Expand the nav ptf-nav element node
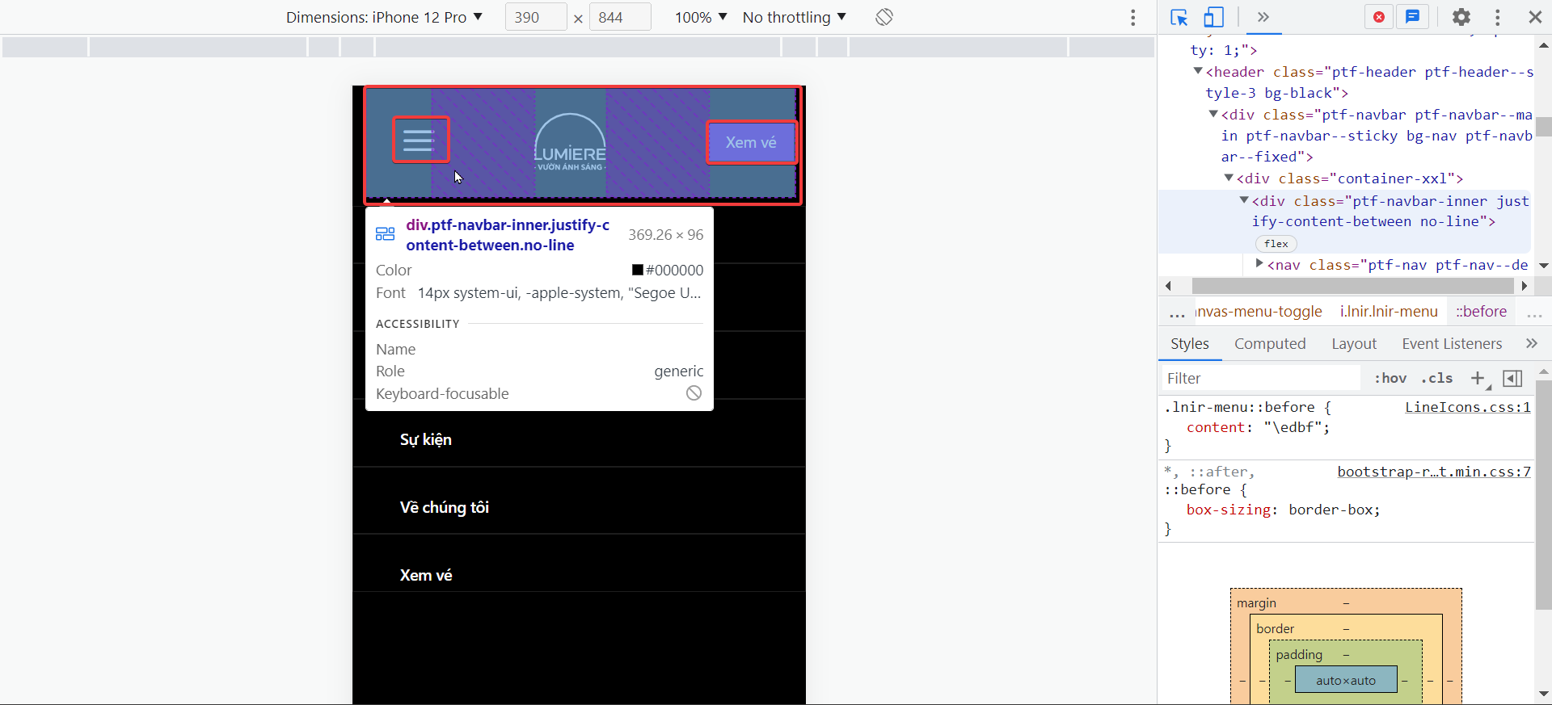The width and height of the screenshot is (1552, 705). [1259, 263]
